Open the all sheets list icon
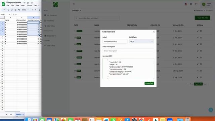Image resolution: width=215 pixels, height=121 pixels. pyautogui.click(x=11, y=114)
